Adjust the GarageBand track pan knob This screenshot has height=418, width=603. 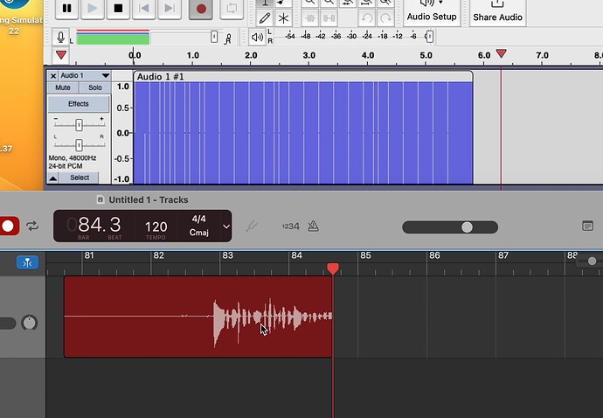click(30, 323)
